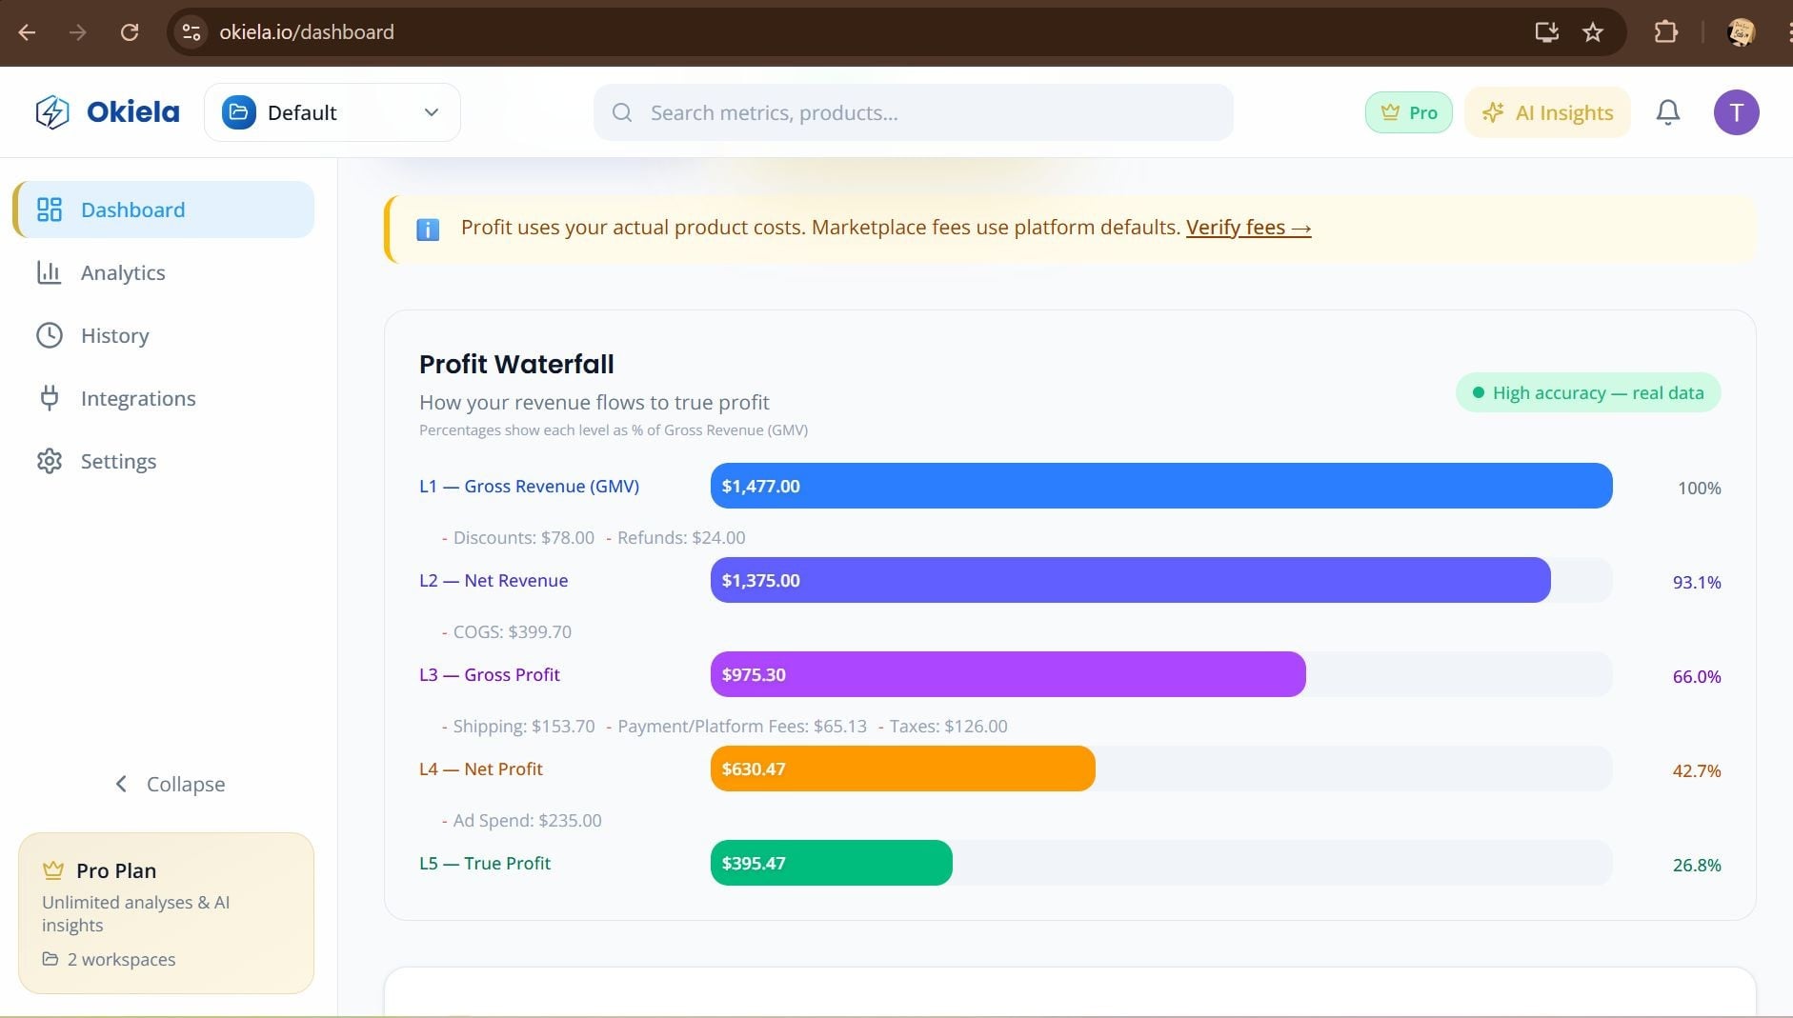Expand the Default workspace dropdown
This screenshot has width=1793, height=1018.
(332, 112)
